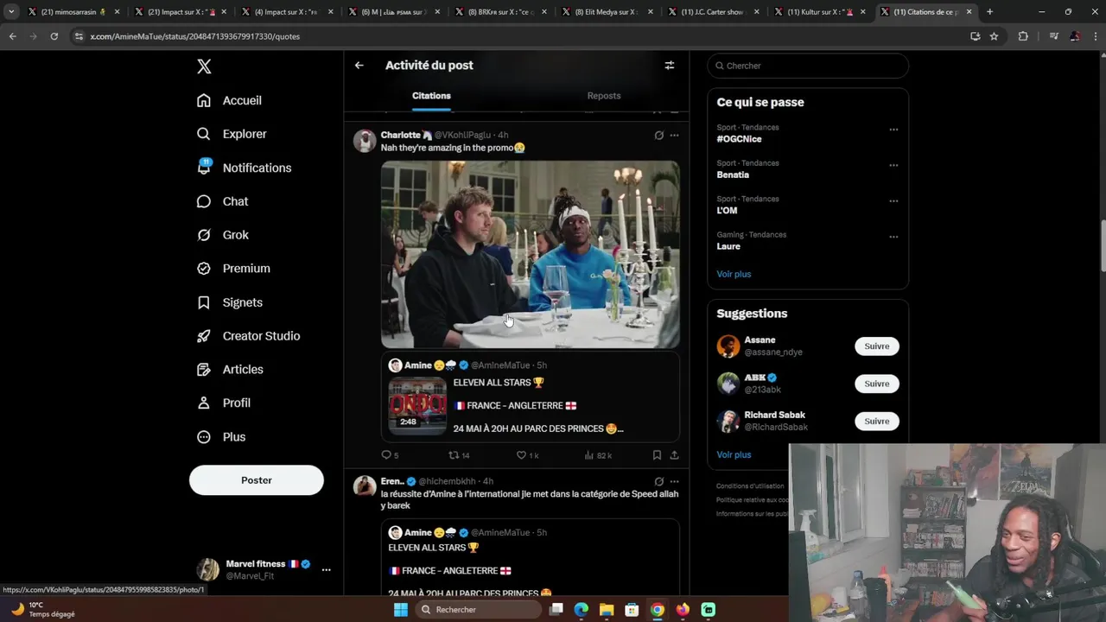Bookmark page with star icon in address bar
Screen dimensions: 1106x622
click(x=994, y=36)
